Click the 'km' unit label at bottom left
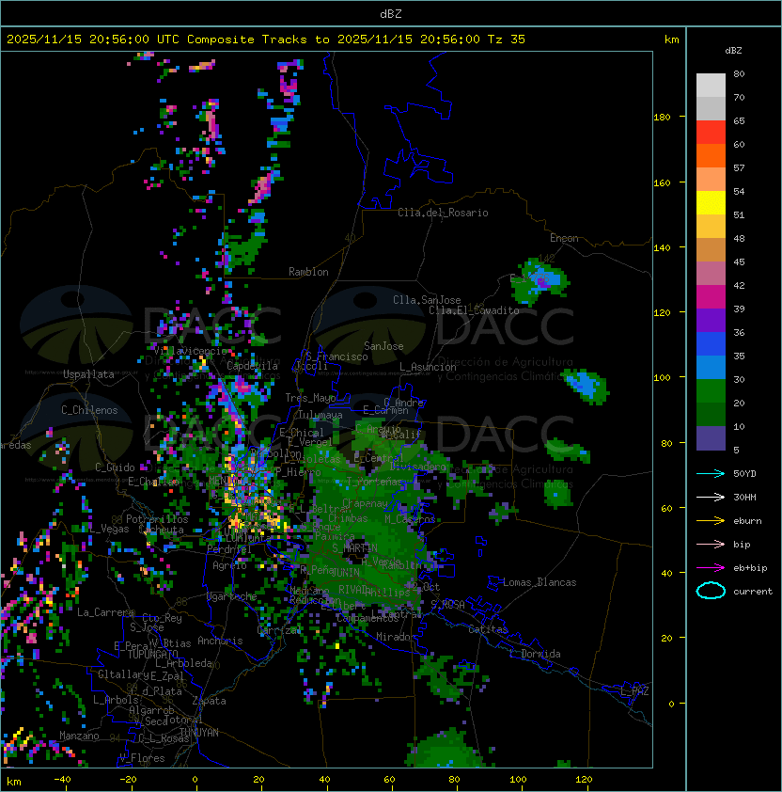782x792 pixels. (14, 782)
